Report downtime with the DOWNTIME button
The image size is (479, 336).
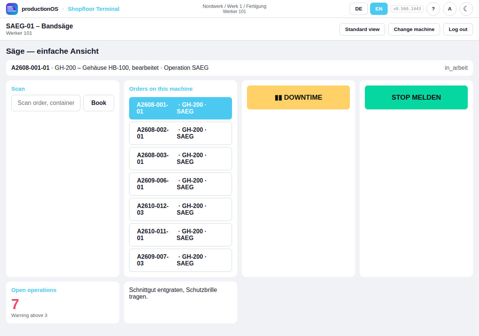pos(298,97)
